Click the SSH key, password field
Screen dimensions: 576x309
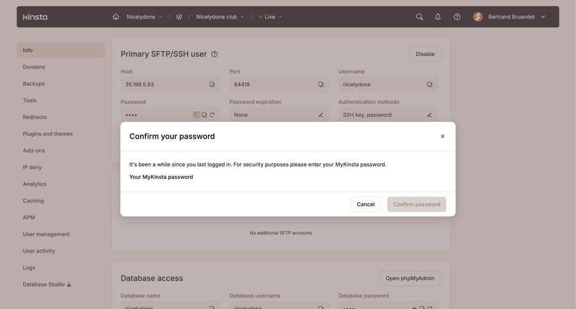click(x=388, y=115)
